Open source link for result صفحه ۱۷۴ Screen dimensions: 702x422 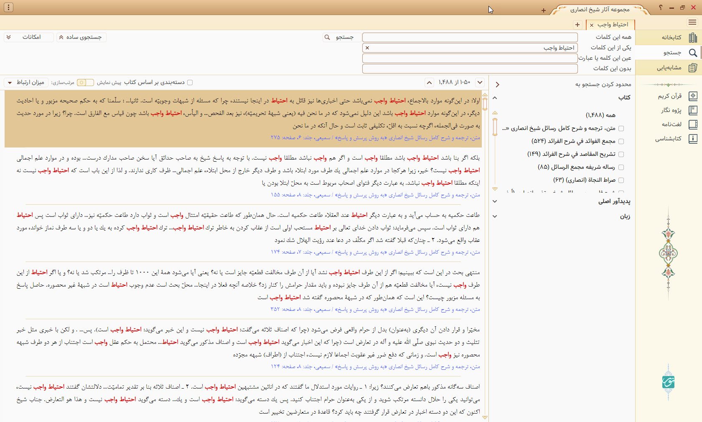375,252
